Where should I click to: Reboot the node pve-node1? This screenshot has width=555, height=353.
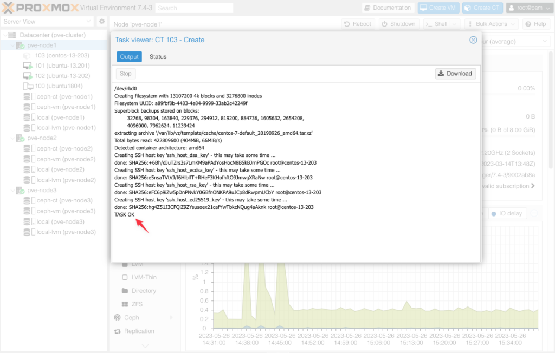[358, 24]
